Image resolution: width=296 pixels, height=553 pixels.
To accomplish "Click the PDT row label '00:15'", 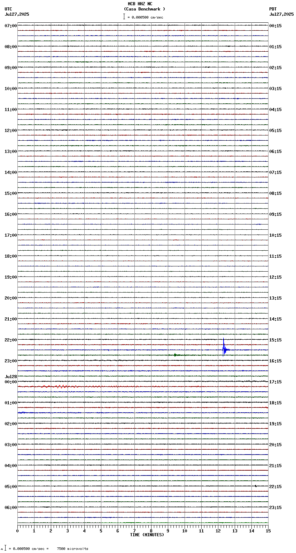I will pos(275,26).
